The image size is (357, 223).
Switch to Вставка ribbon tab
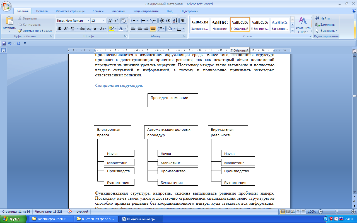[x=42, y=11]
